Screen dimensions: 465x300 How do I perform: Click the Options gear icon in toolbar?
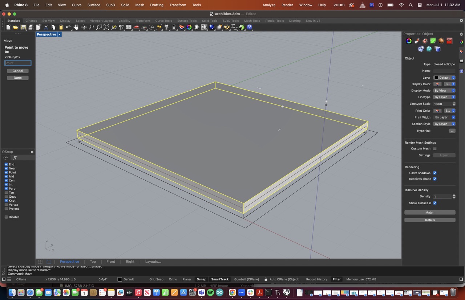[227, 27]
